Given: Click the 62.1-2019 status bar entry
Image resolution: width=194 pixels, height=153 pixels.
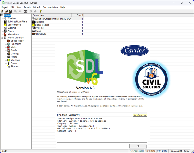Looking at the screenshot, I should click(150, 151).
